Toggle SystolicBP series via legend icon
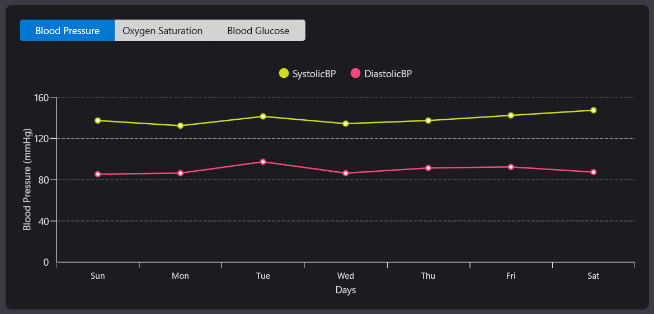Screen dimensions: 654x314 (284, 73)
